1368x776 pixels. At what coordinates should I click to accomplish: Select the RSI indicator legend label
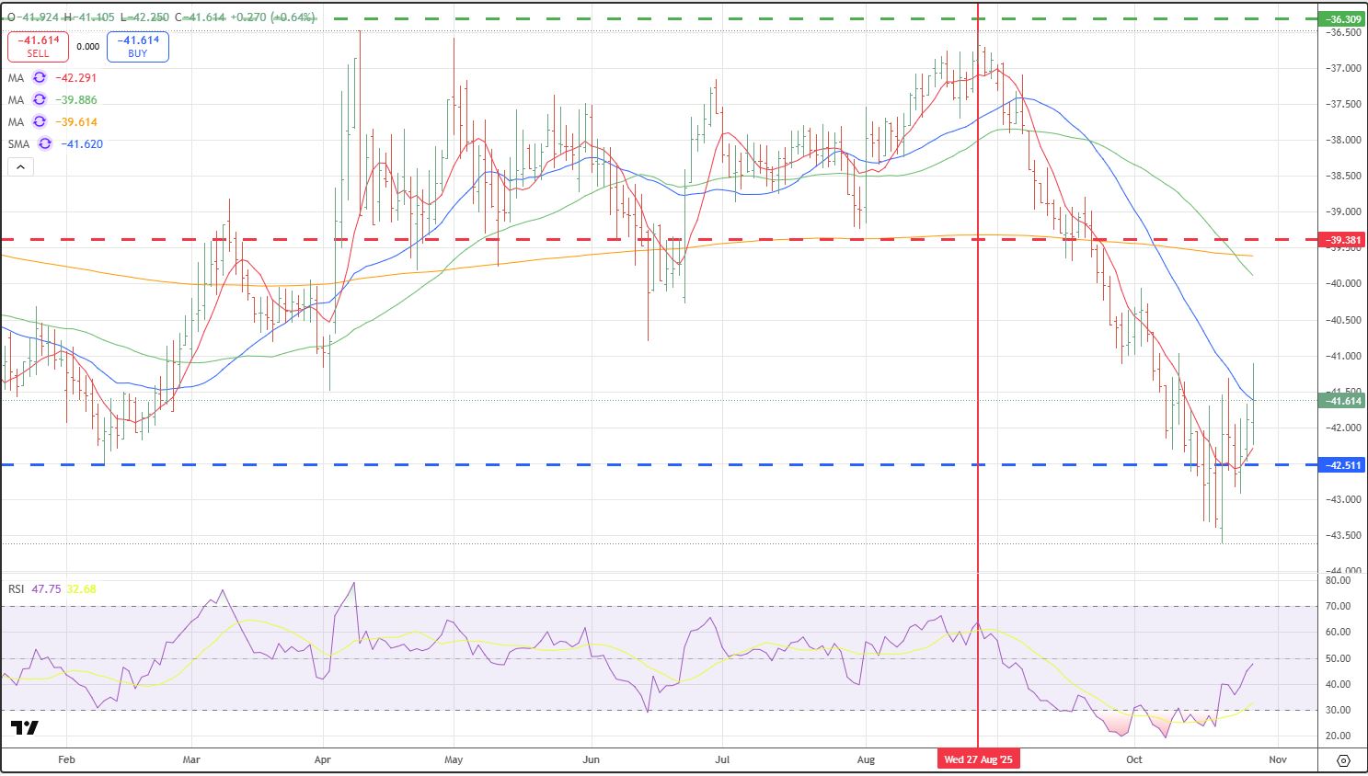pos(17,589)
